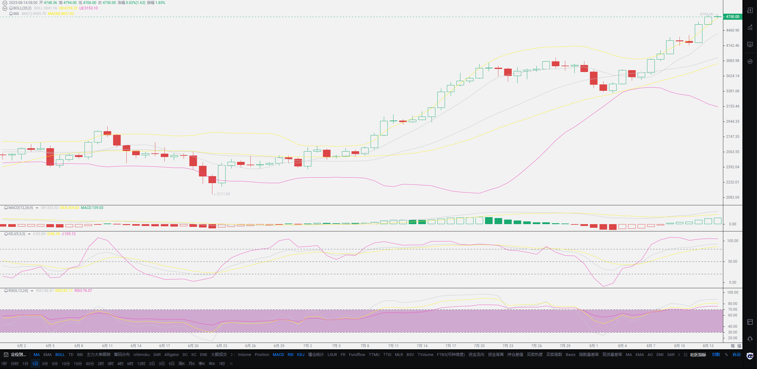This screenshot has height=369, width=757.
Task: Add the DMI sub indicator
Action: [660, 355]
